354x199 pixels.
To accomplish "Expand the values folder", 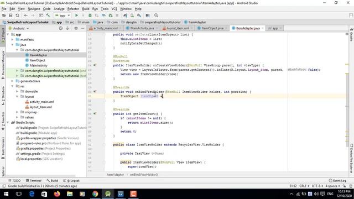I will tap(17, 117).
